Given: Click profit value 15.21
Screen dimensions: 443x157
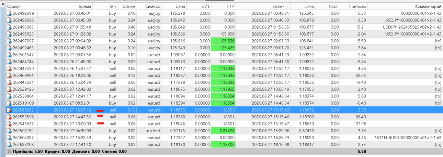Looking at the screenshot, I should [361, 27].
